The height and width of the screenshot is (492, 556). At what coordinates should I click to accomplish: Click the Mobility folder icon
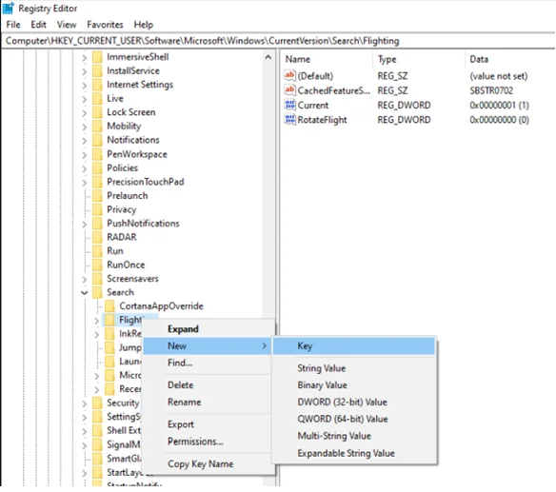[x=97, y=127]
